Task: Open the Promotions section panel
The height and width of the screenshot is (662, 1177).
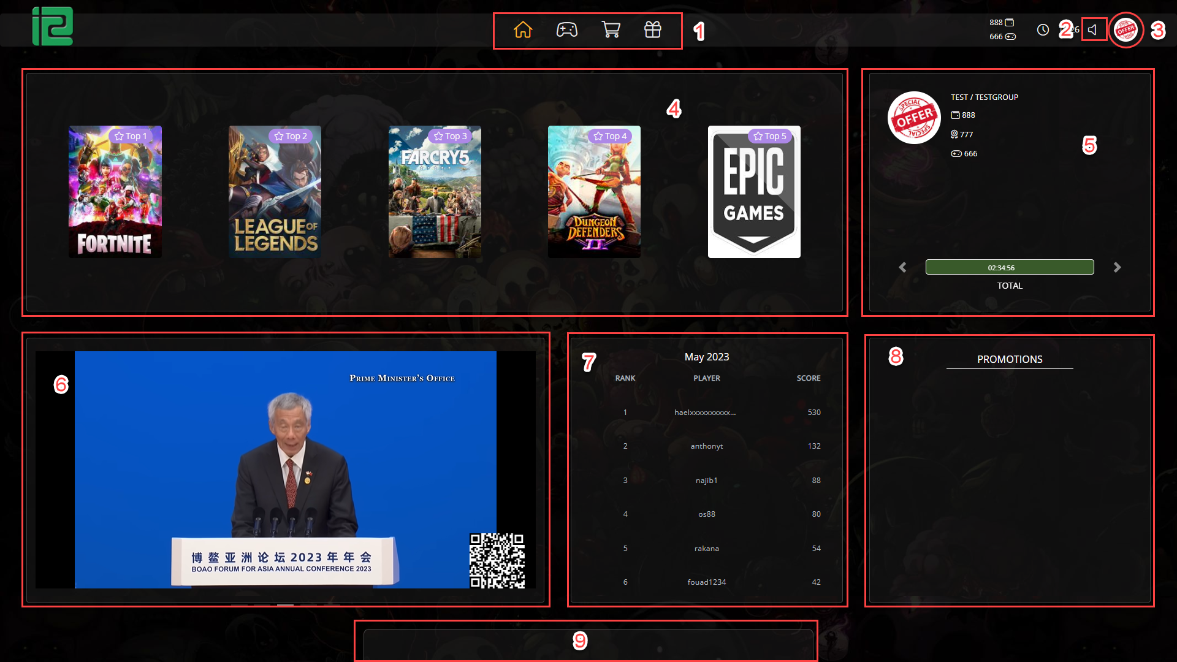Action: point(1010,359)
